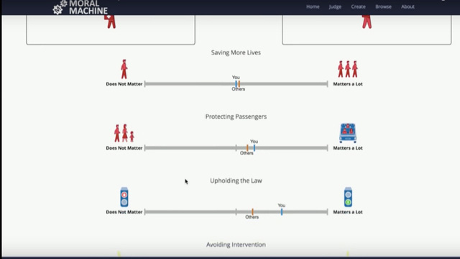
Task: Open the About nav link
Action: pos(408,6)
